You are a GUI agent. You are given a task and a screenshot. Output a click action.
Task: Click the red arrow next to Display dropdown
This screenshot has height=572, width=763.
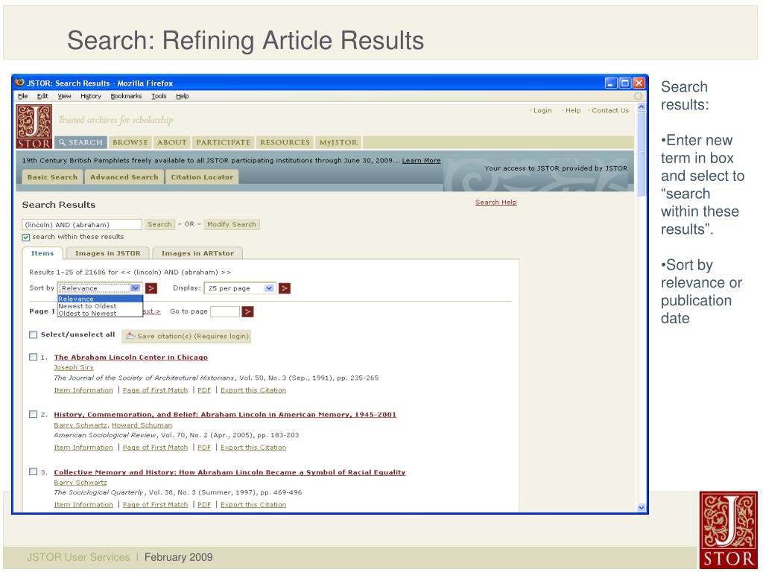285,288
